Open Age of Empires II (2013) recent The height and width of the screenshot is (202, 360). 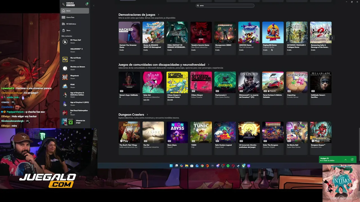tap(75, 104)
